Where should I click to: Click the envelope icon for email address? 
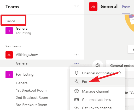tap(77, 100)
